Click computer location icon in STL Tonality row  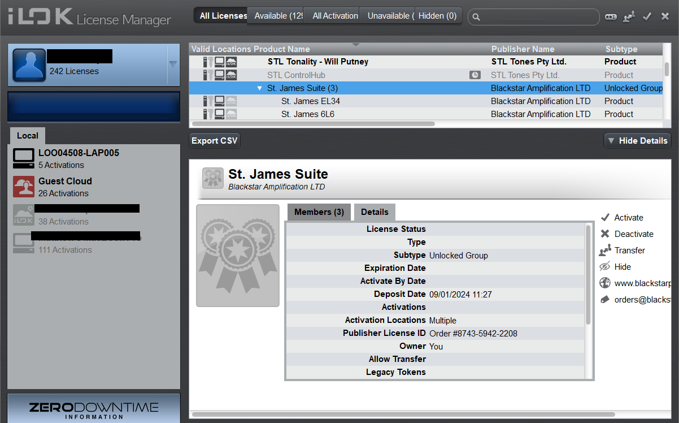[x=219, y=62]
